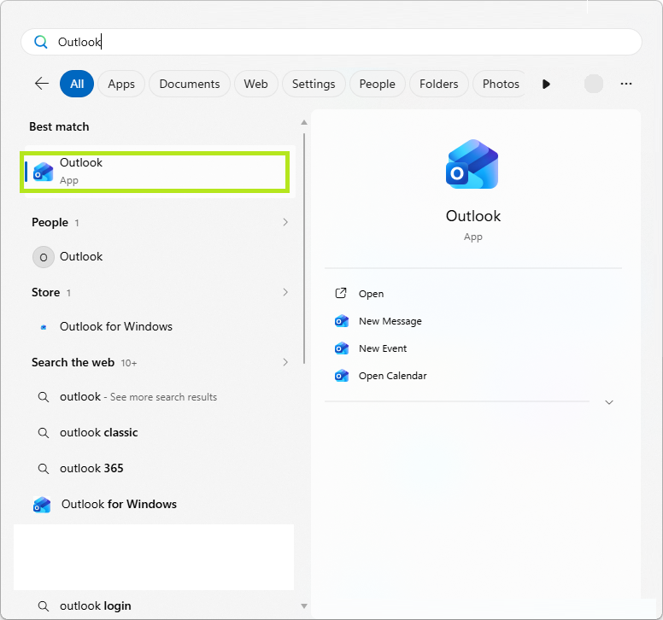
Task: Expand the Store results section chevron
Action: pos(285,292)
